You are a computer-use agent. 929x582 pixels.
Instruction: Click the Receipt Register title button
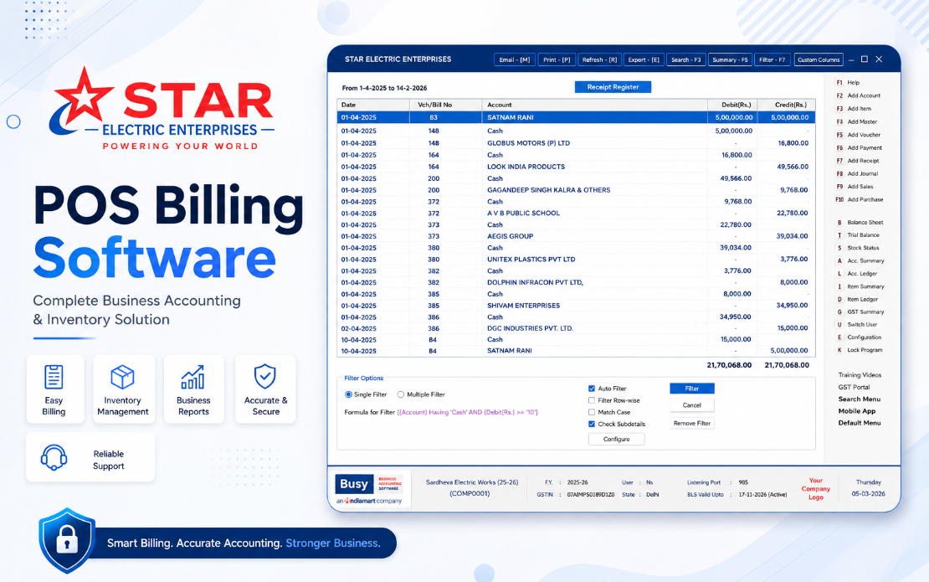tap(613, 87)
